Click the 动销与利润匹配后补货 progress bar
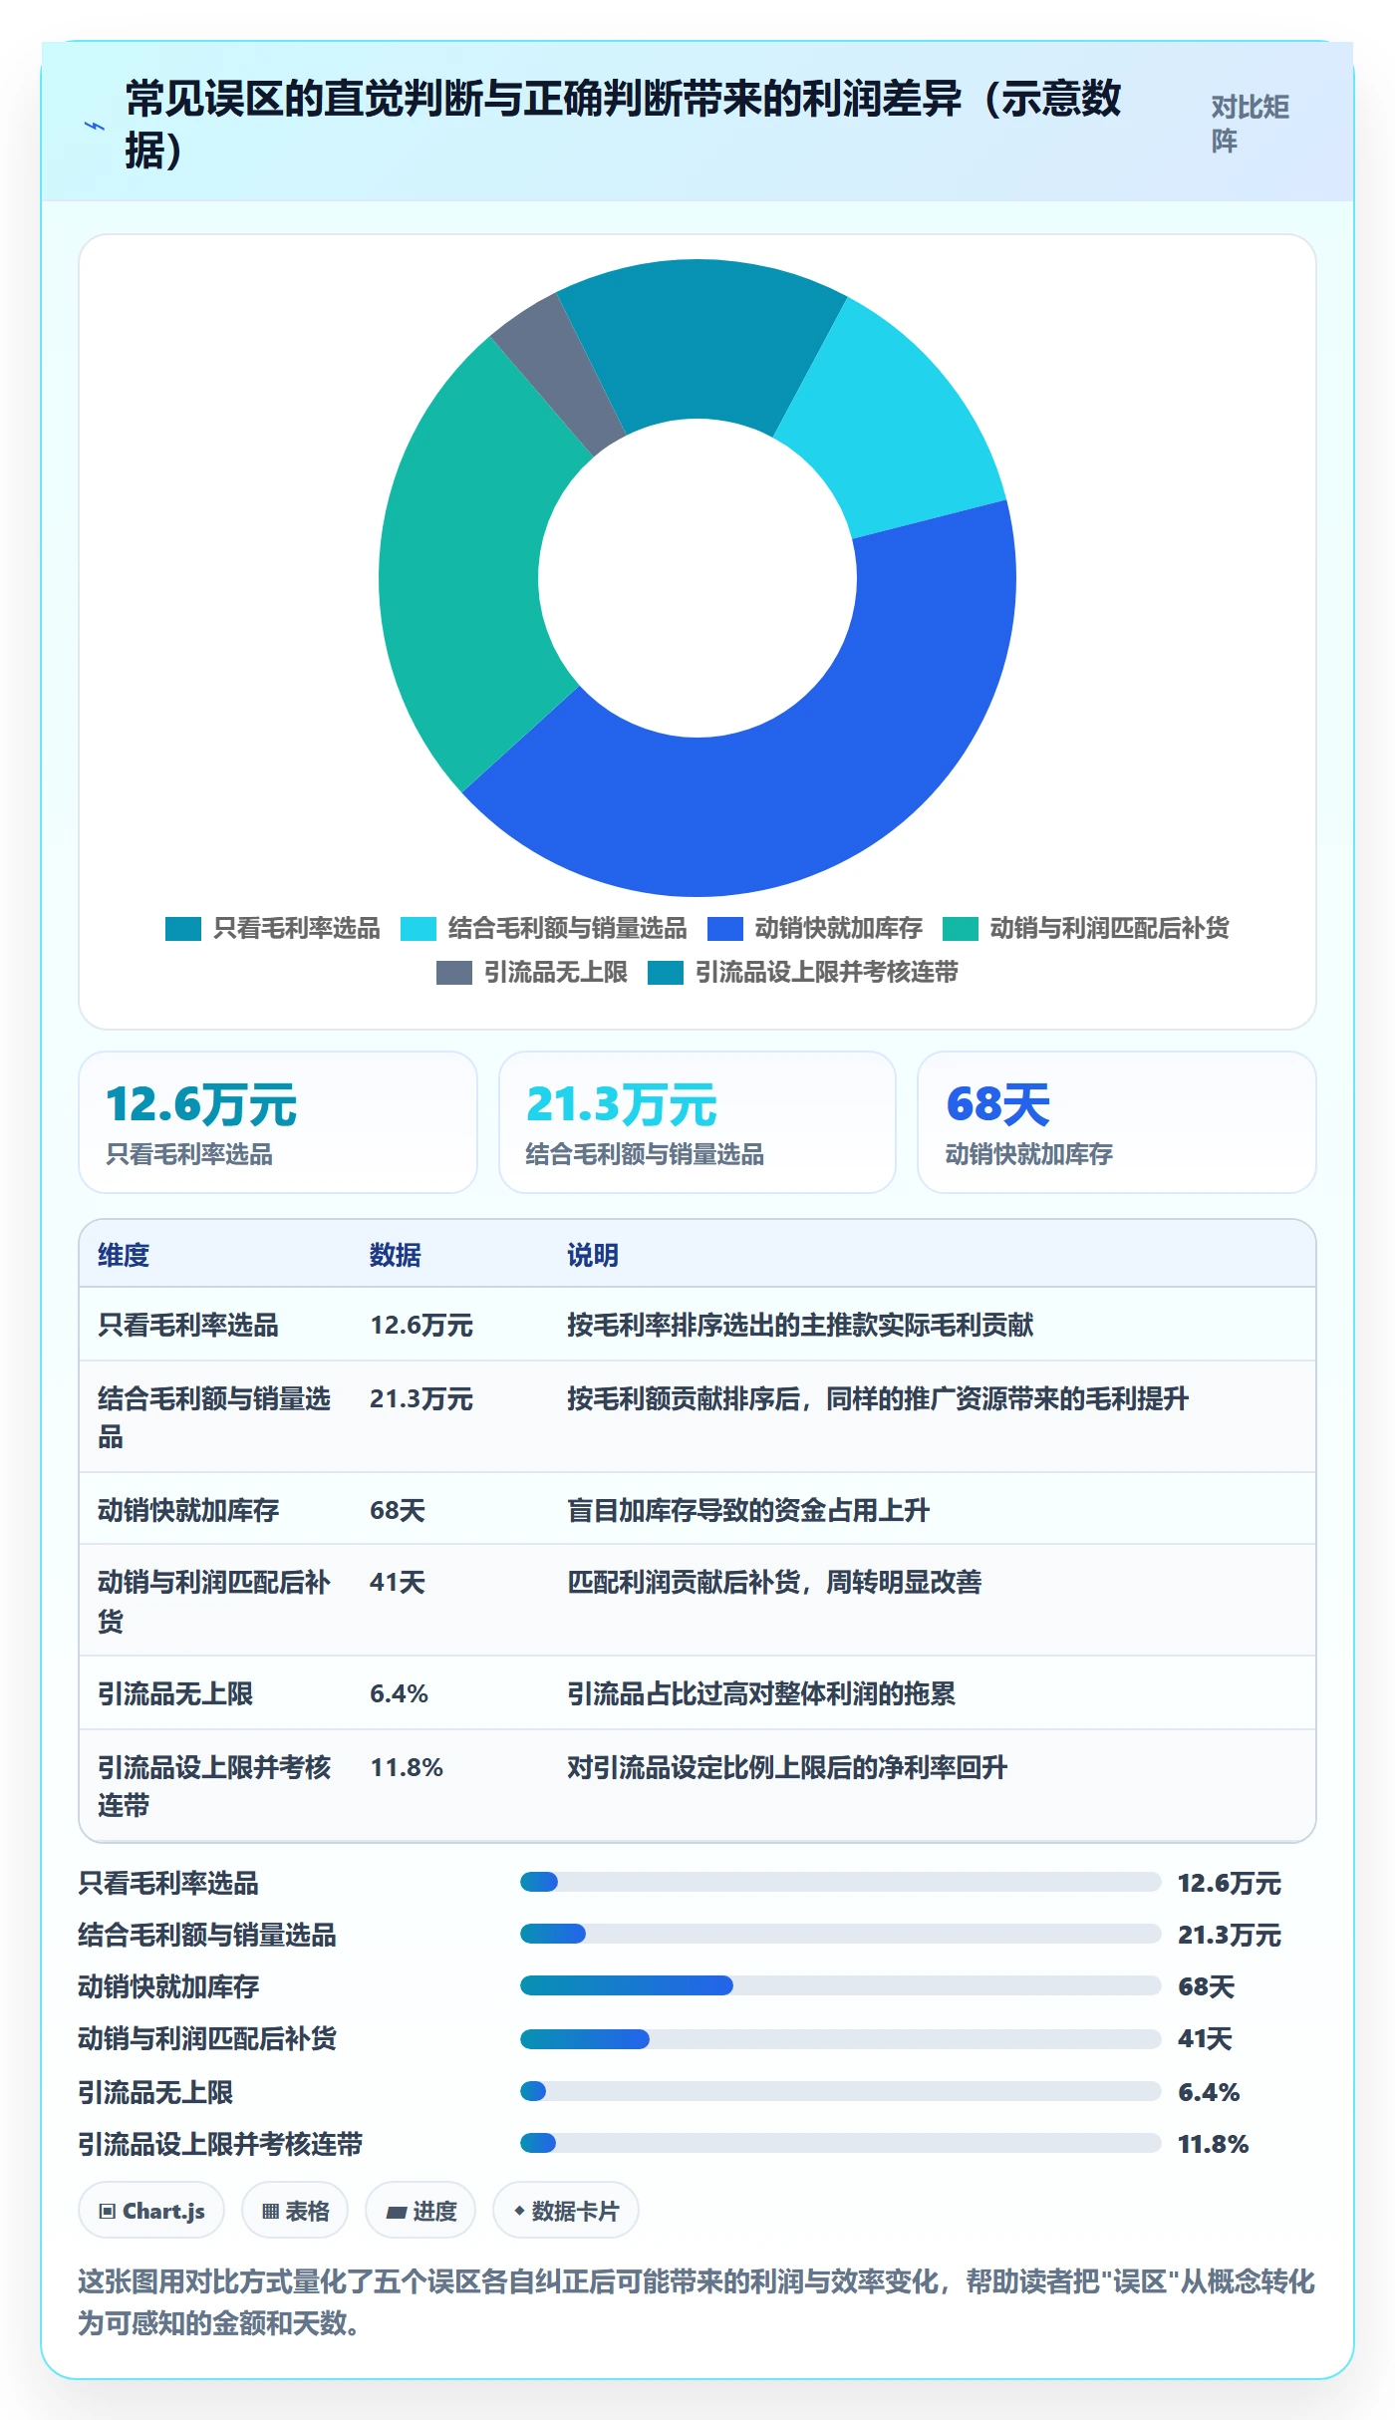 [840, 2039]
